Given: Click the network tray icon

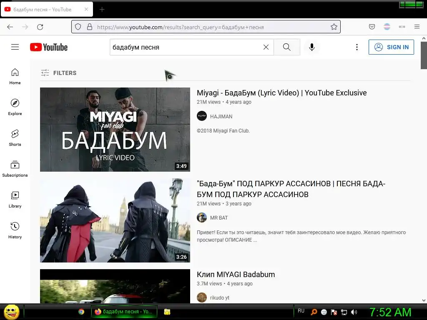Looking at the screenshot, I should point(344,312).
